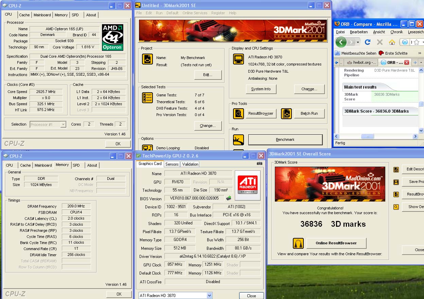Screen dimensions: 424x299
Task: Expand the bookmarks toolbar overflow chevron
Action: point(420,53)
